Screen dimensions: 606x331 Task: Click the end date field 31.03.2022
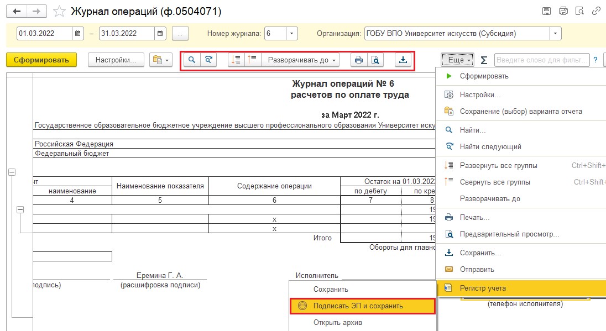(127, 34)
